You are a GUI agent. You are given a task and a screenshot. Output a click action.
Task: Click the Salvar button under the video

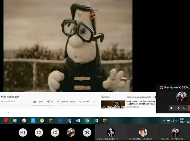(84, 102)
